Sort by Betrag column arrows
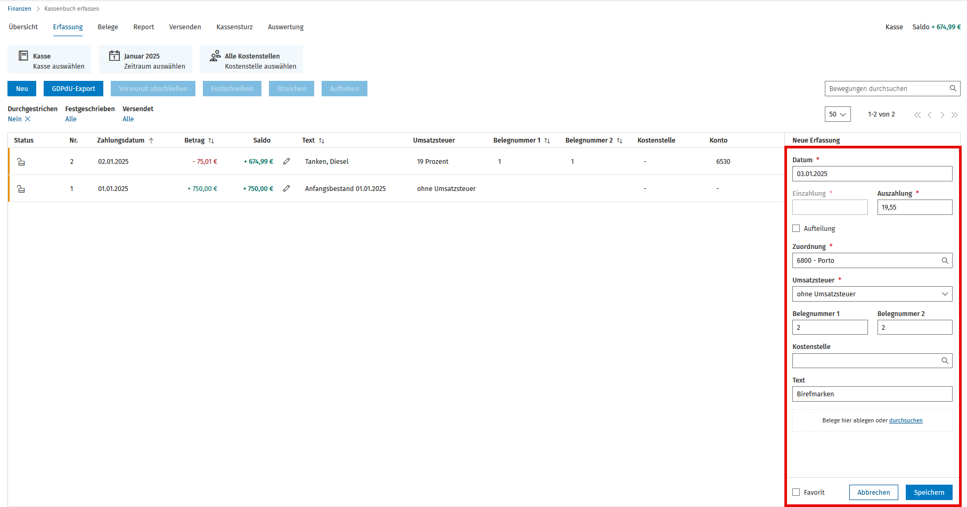Viewport: 967px width, 507px height. 211,140
